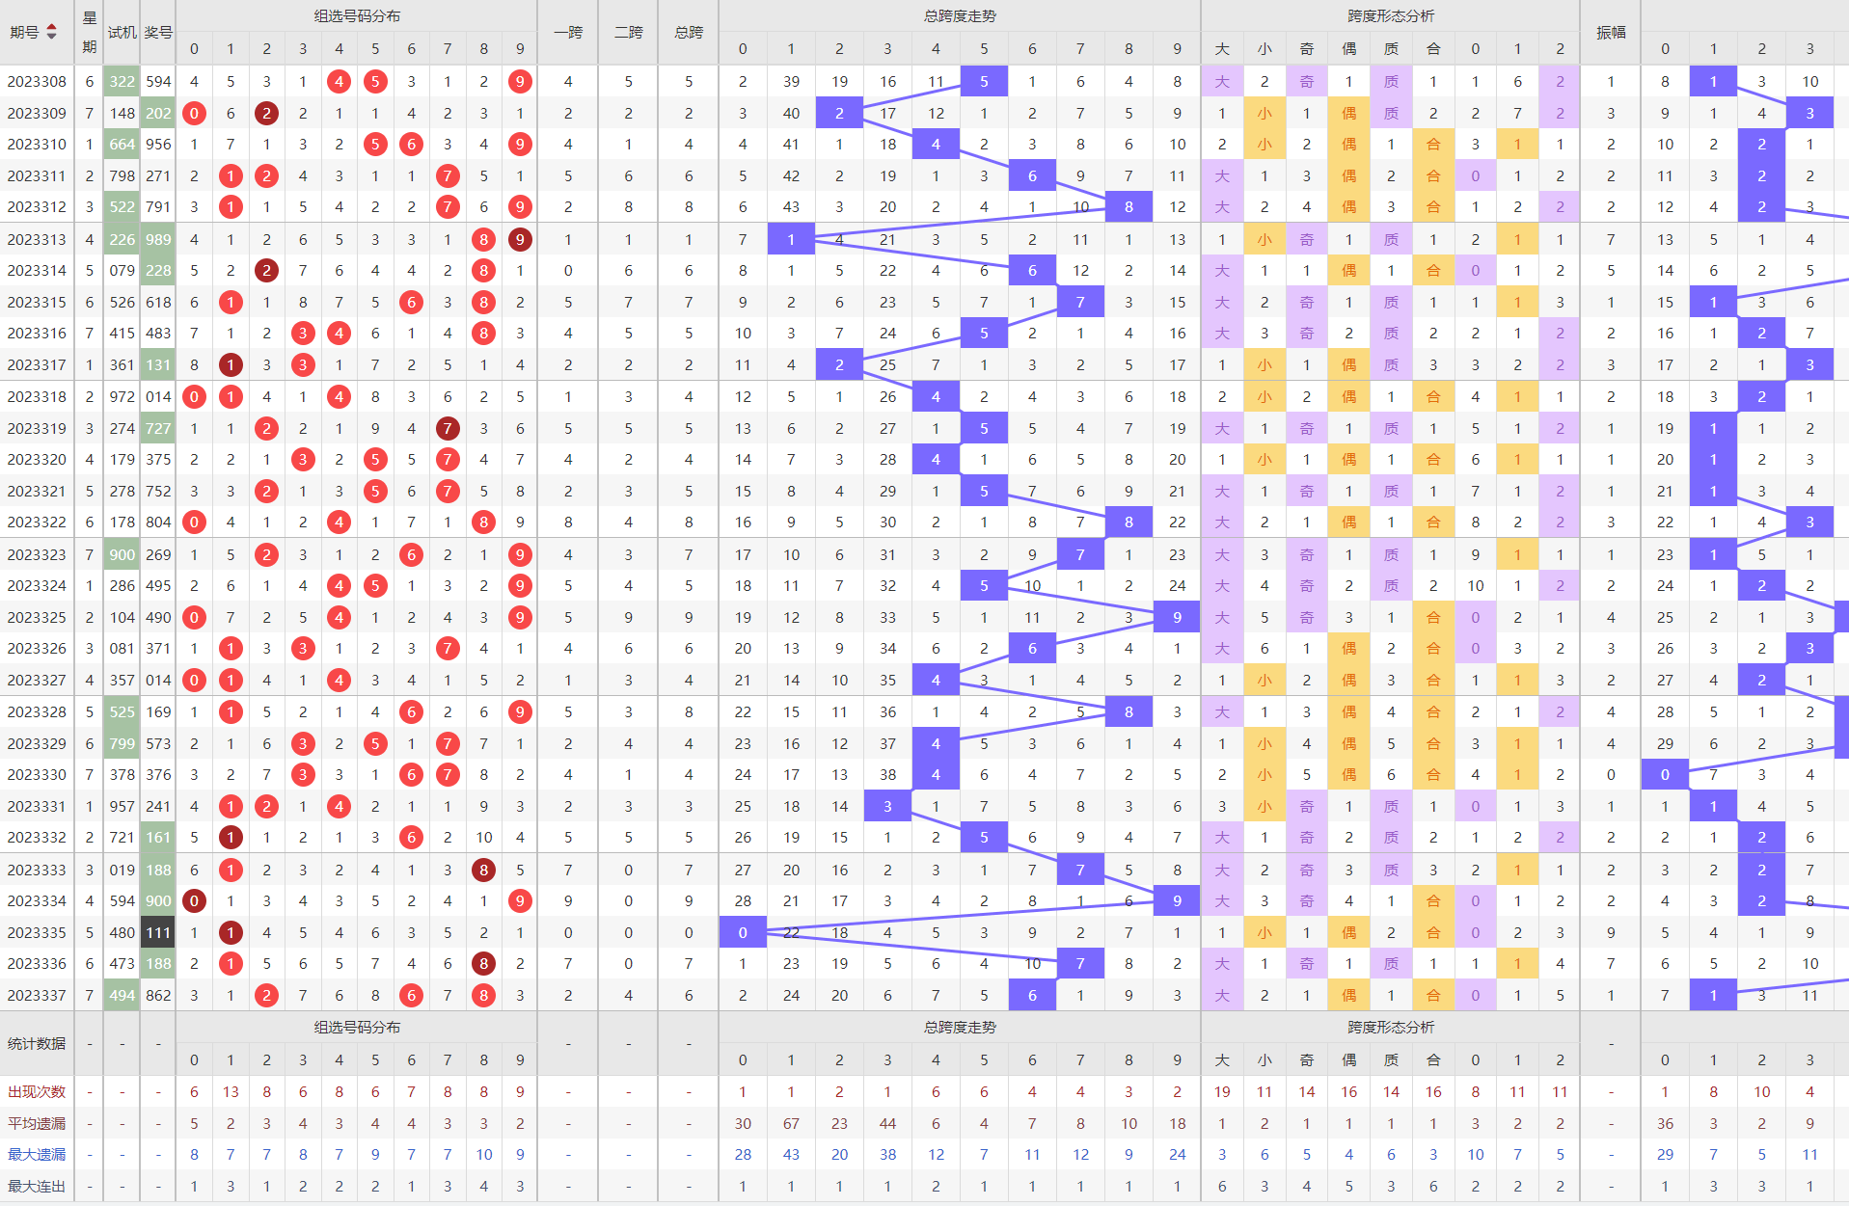Click the 奇 cell in row 2023313
Viewport: 1849px width, 1206px height.
[1307, 240]
